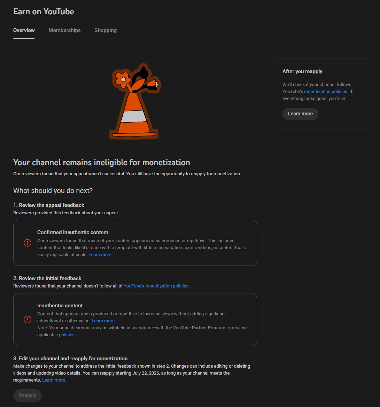This screenshot has height=407, width=380.
Task: Switch to the Memberships tab
Action: tap(64, 30)
